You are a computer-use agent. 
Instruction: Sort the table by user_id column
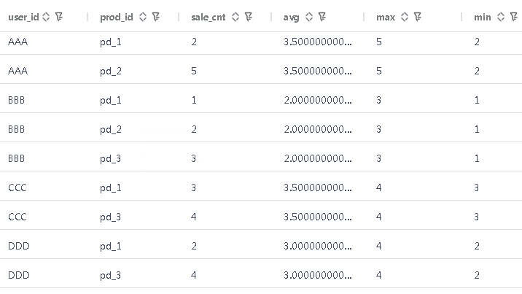click(47, 17)
